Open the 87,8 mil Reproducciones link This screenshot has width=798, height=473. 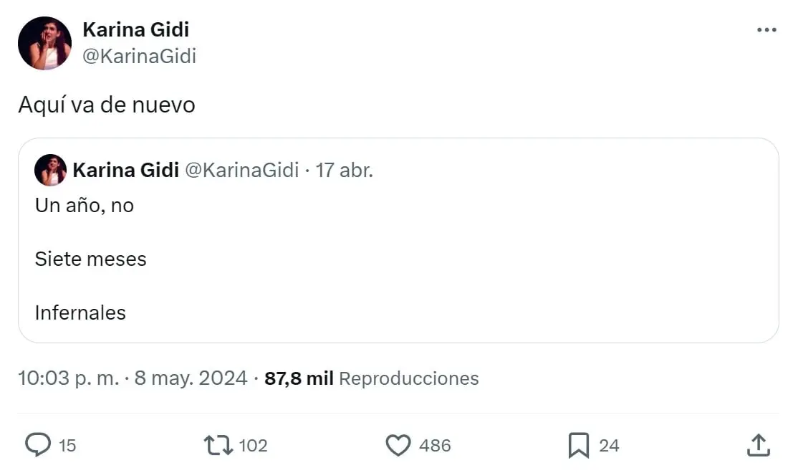370,378
